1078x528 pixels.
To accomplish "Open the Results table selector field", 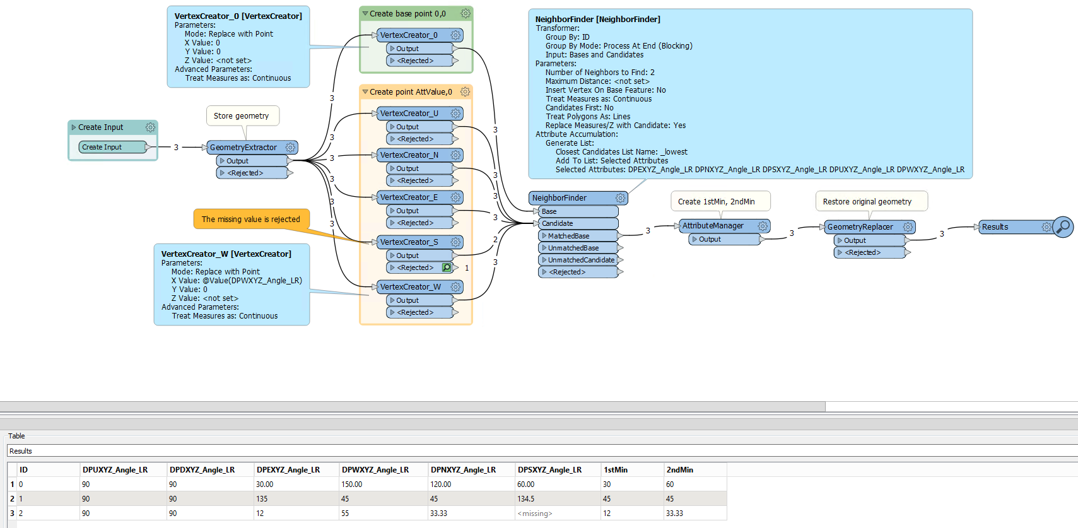I will coord(542,451).
